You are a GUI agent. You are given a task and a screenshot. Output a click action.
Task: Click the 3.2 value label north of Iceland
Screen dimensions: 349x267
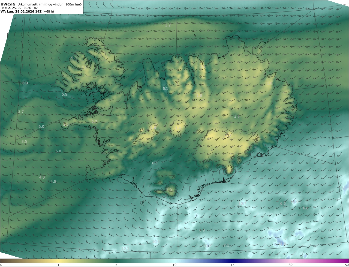pyautogui.click(x=168, y=25)
